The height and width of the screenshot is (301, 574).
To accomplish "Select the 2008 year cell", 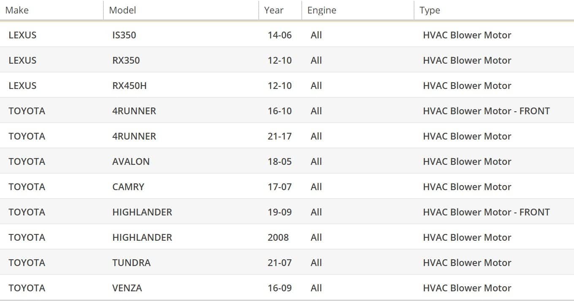I will [278, 237].
